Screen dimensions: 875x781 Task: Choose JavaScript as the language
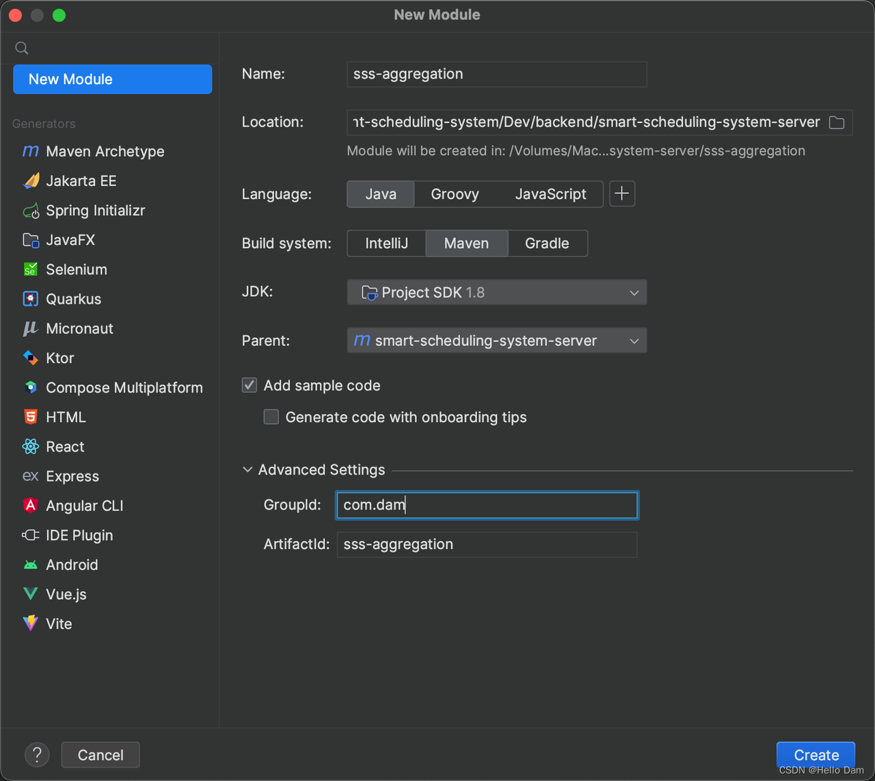[550, 194]
